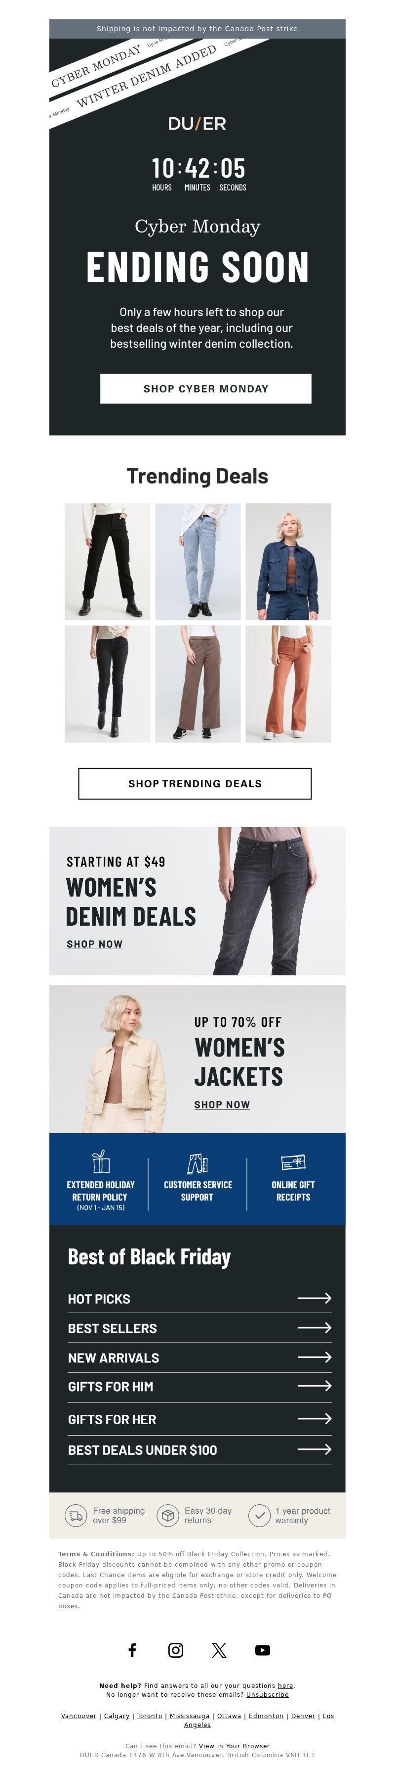Image resolution: width=395 pixels, height=1777 pixels.
Task: Select Best Deals Under $100 row
Action: (199, 1449)
